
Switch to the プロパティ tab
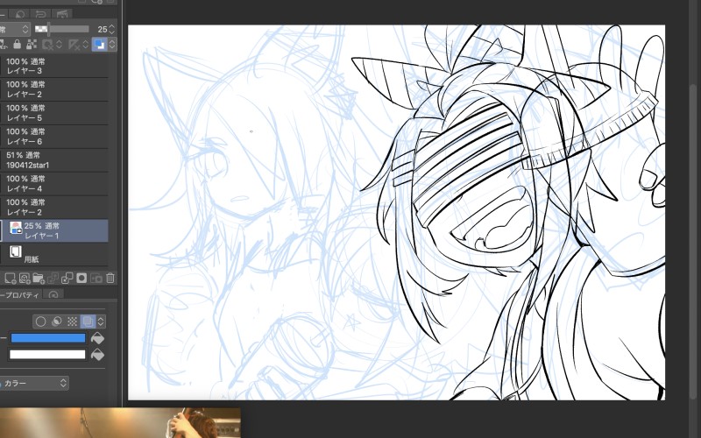pyautogui.click(x=20, y=295)
